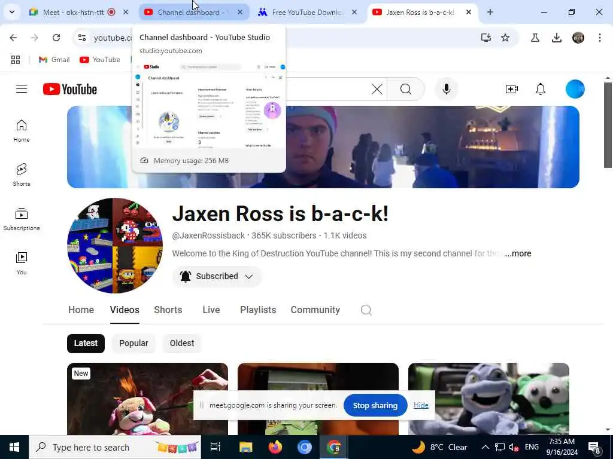Stop sharing the screen

pos(375,406)
